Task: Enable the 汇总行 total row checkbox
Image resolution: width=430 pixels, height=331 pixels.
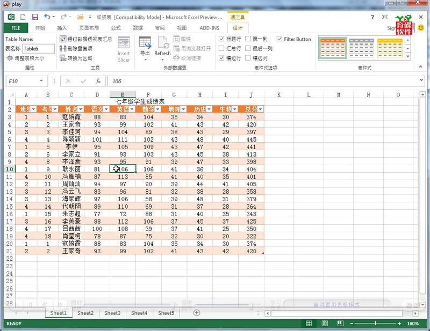Action: (x=221, y=48)
